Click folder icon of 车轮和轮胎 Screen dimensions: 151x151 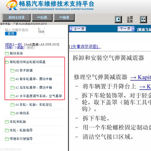[x=7, y=122]
